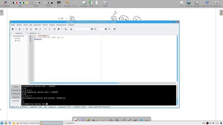Click Geany's save file toolbar icon
Viewport: 223px width, 125px height.
pyautogui.click(x=27, y=29)
